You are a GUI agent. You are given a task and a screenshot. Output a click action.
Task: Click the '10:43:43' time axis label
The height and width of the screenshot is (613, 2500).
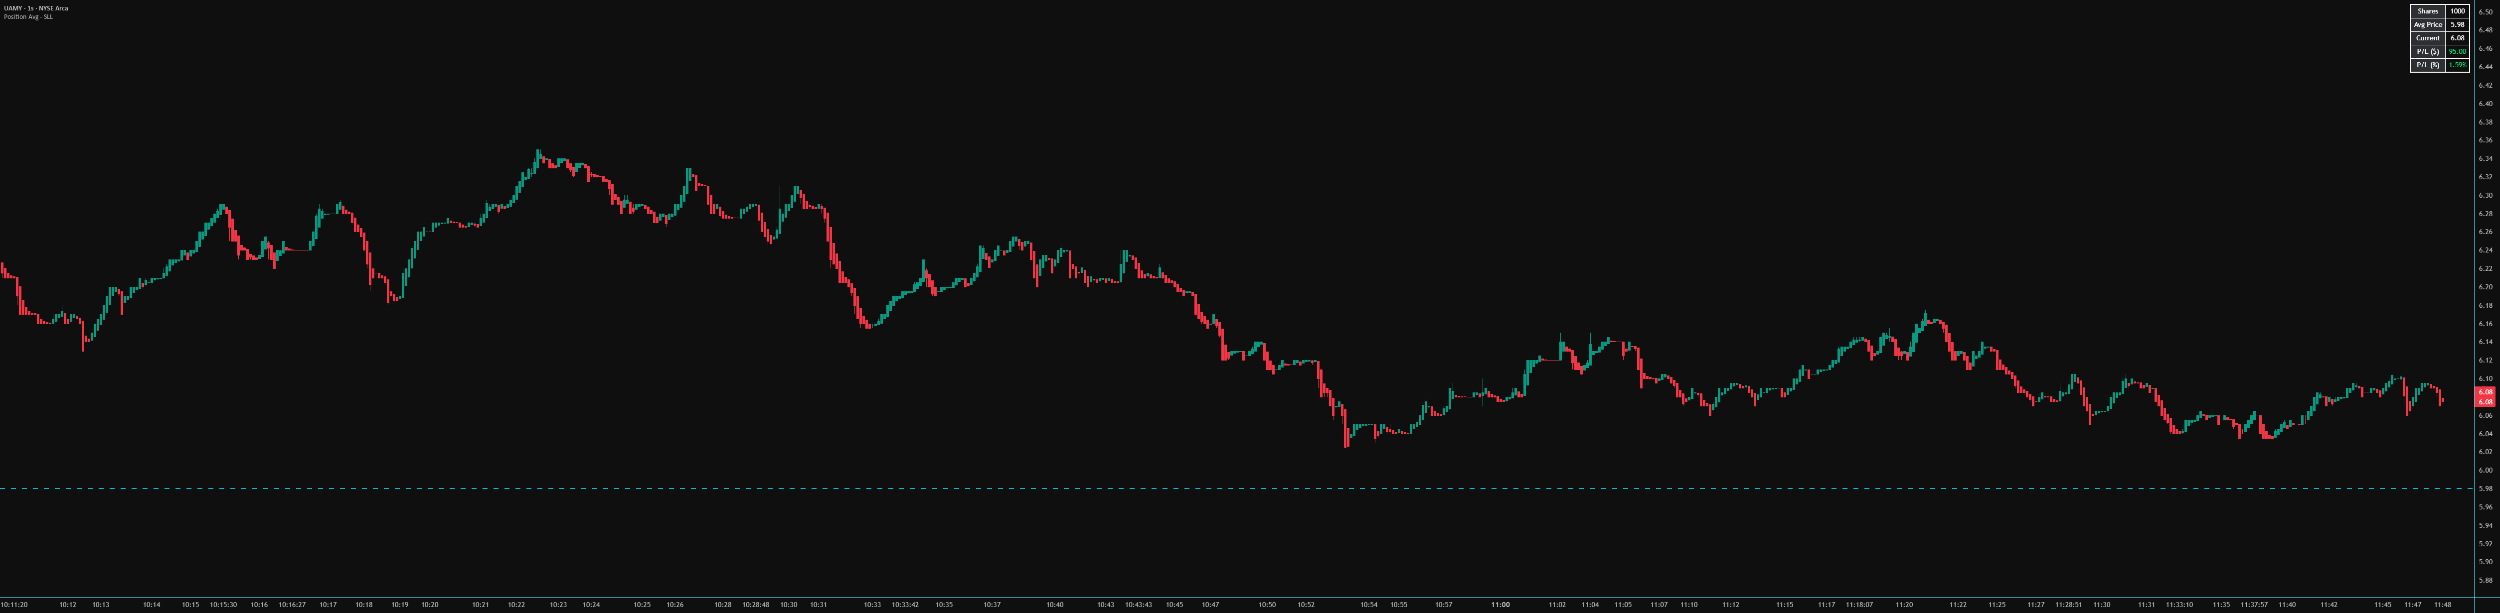point(1139,604)
